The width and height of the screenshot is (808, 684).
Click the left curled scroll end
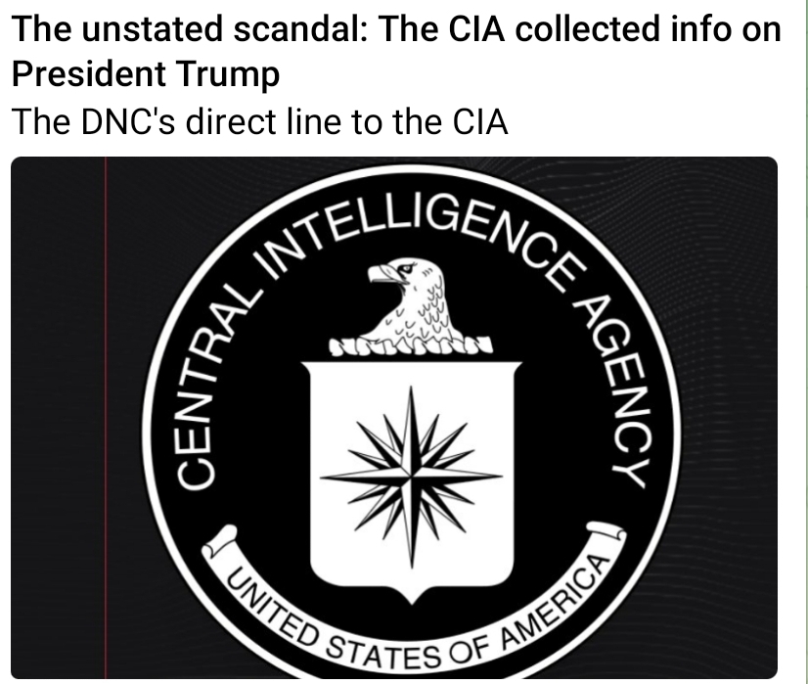220,541
